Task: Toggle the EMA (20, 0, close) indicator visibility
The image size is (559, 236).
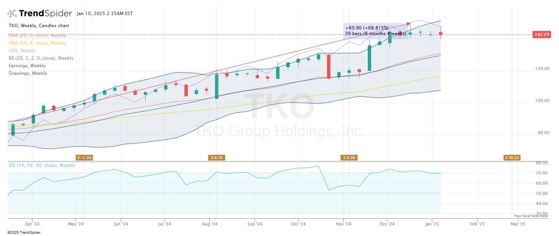Action: pyautogui.click(x=37, y=35)
